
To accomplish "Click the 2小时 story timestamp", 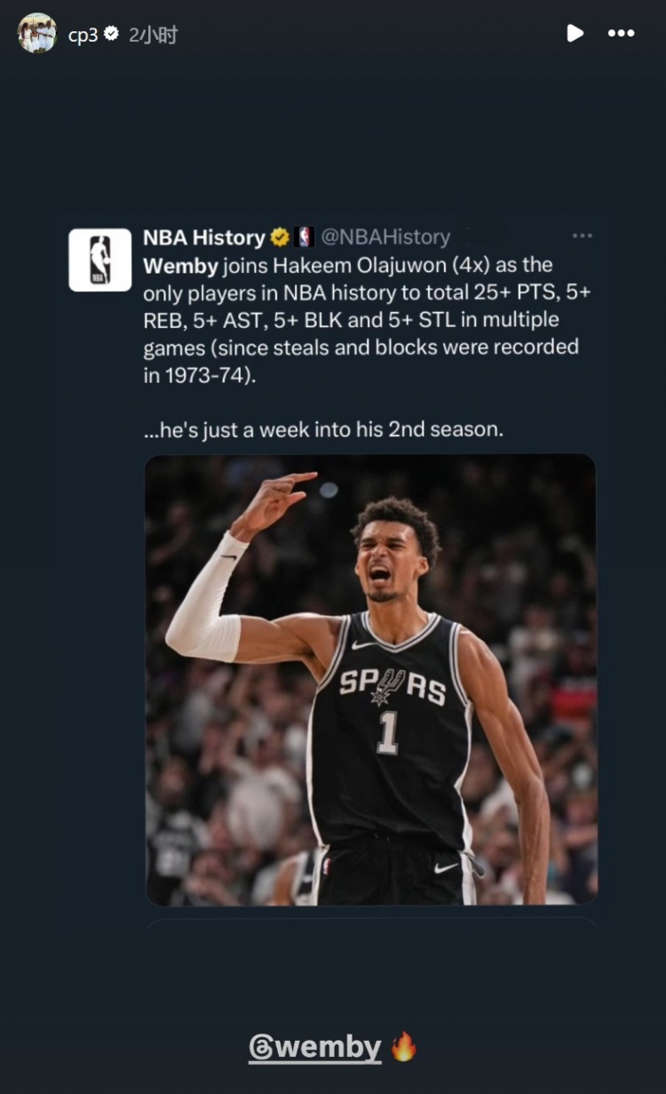I will pyautogui.click(x=153, y=36).
